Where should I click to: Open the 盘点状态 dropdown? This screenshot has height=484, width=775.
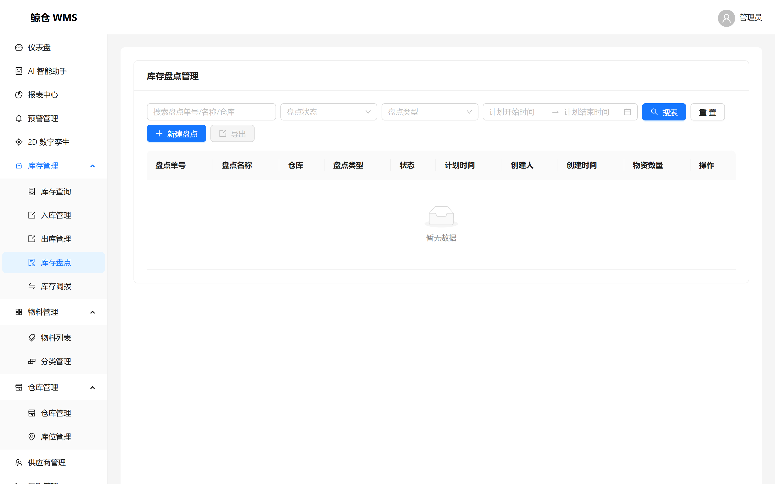tap(329, 112)
